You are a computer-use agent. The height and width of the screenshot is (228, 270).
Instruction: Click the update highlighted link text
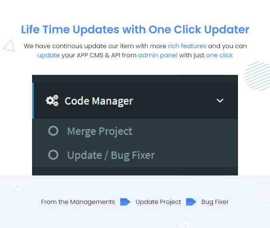click(49, 55)
